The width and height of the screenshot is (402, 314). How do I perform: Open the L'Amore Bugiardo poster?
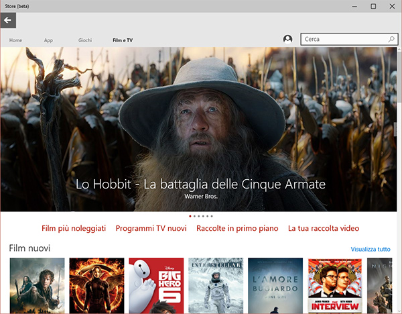click(275, 286)
